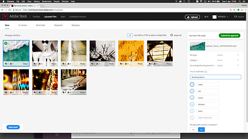Tick the Select All checkbox

click(172, 35)
